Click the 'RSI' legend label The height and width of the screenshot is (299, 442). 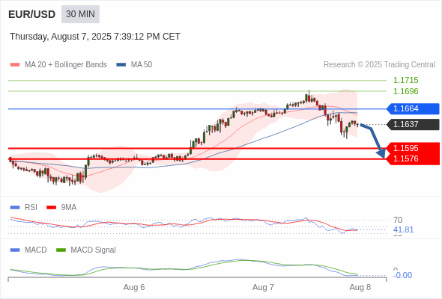pyautogui.click(x=31, y=208)
